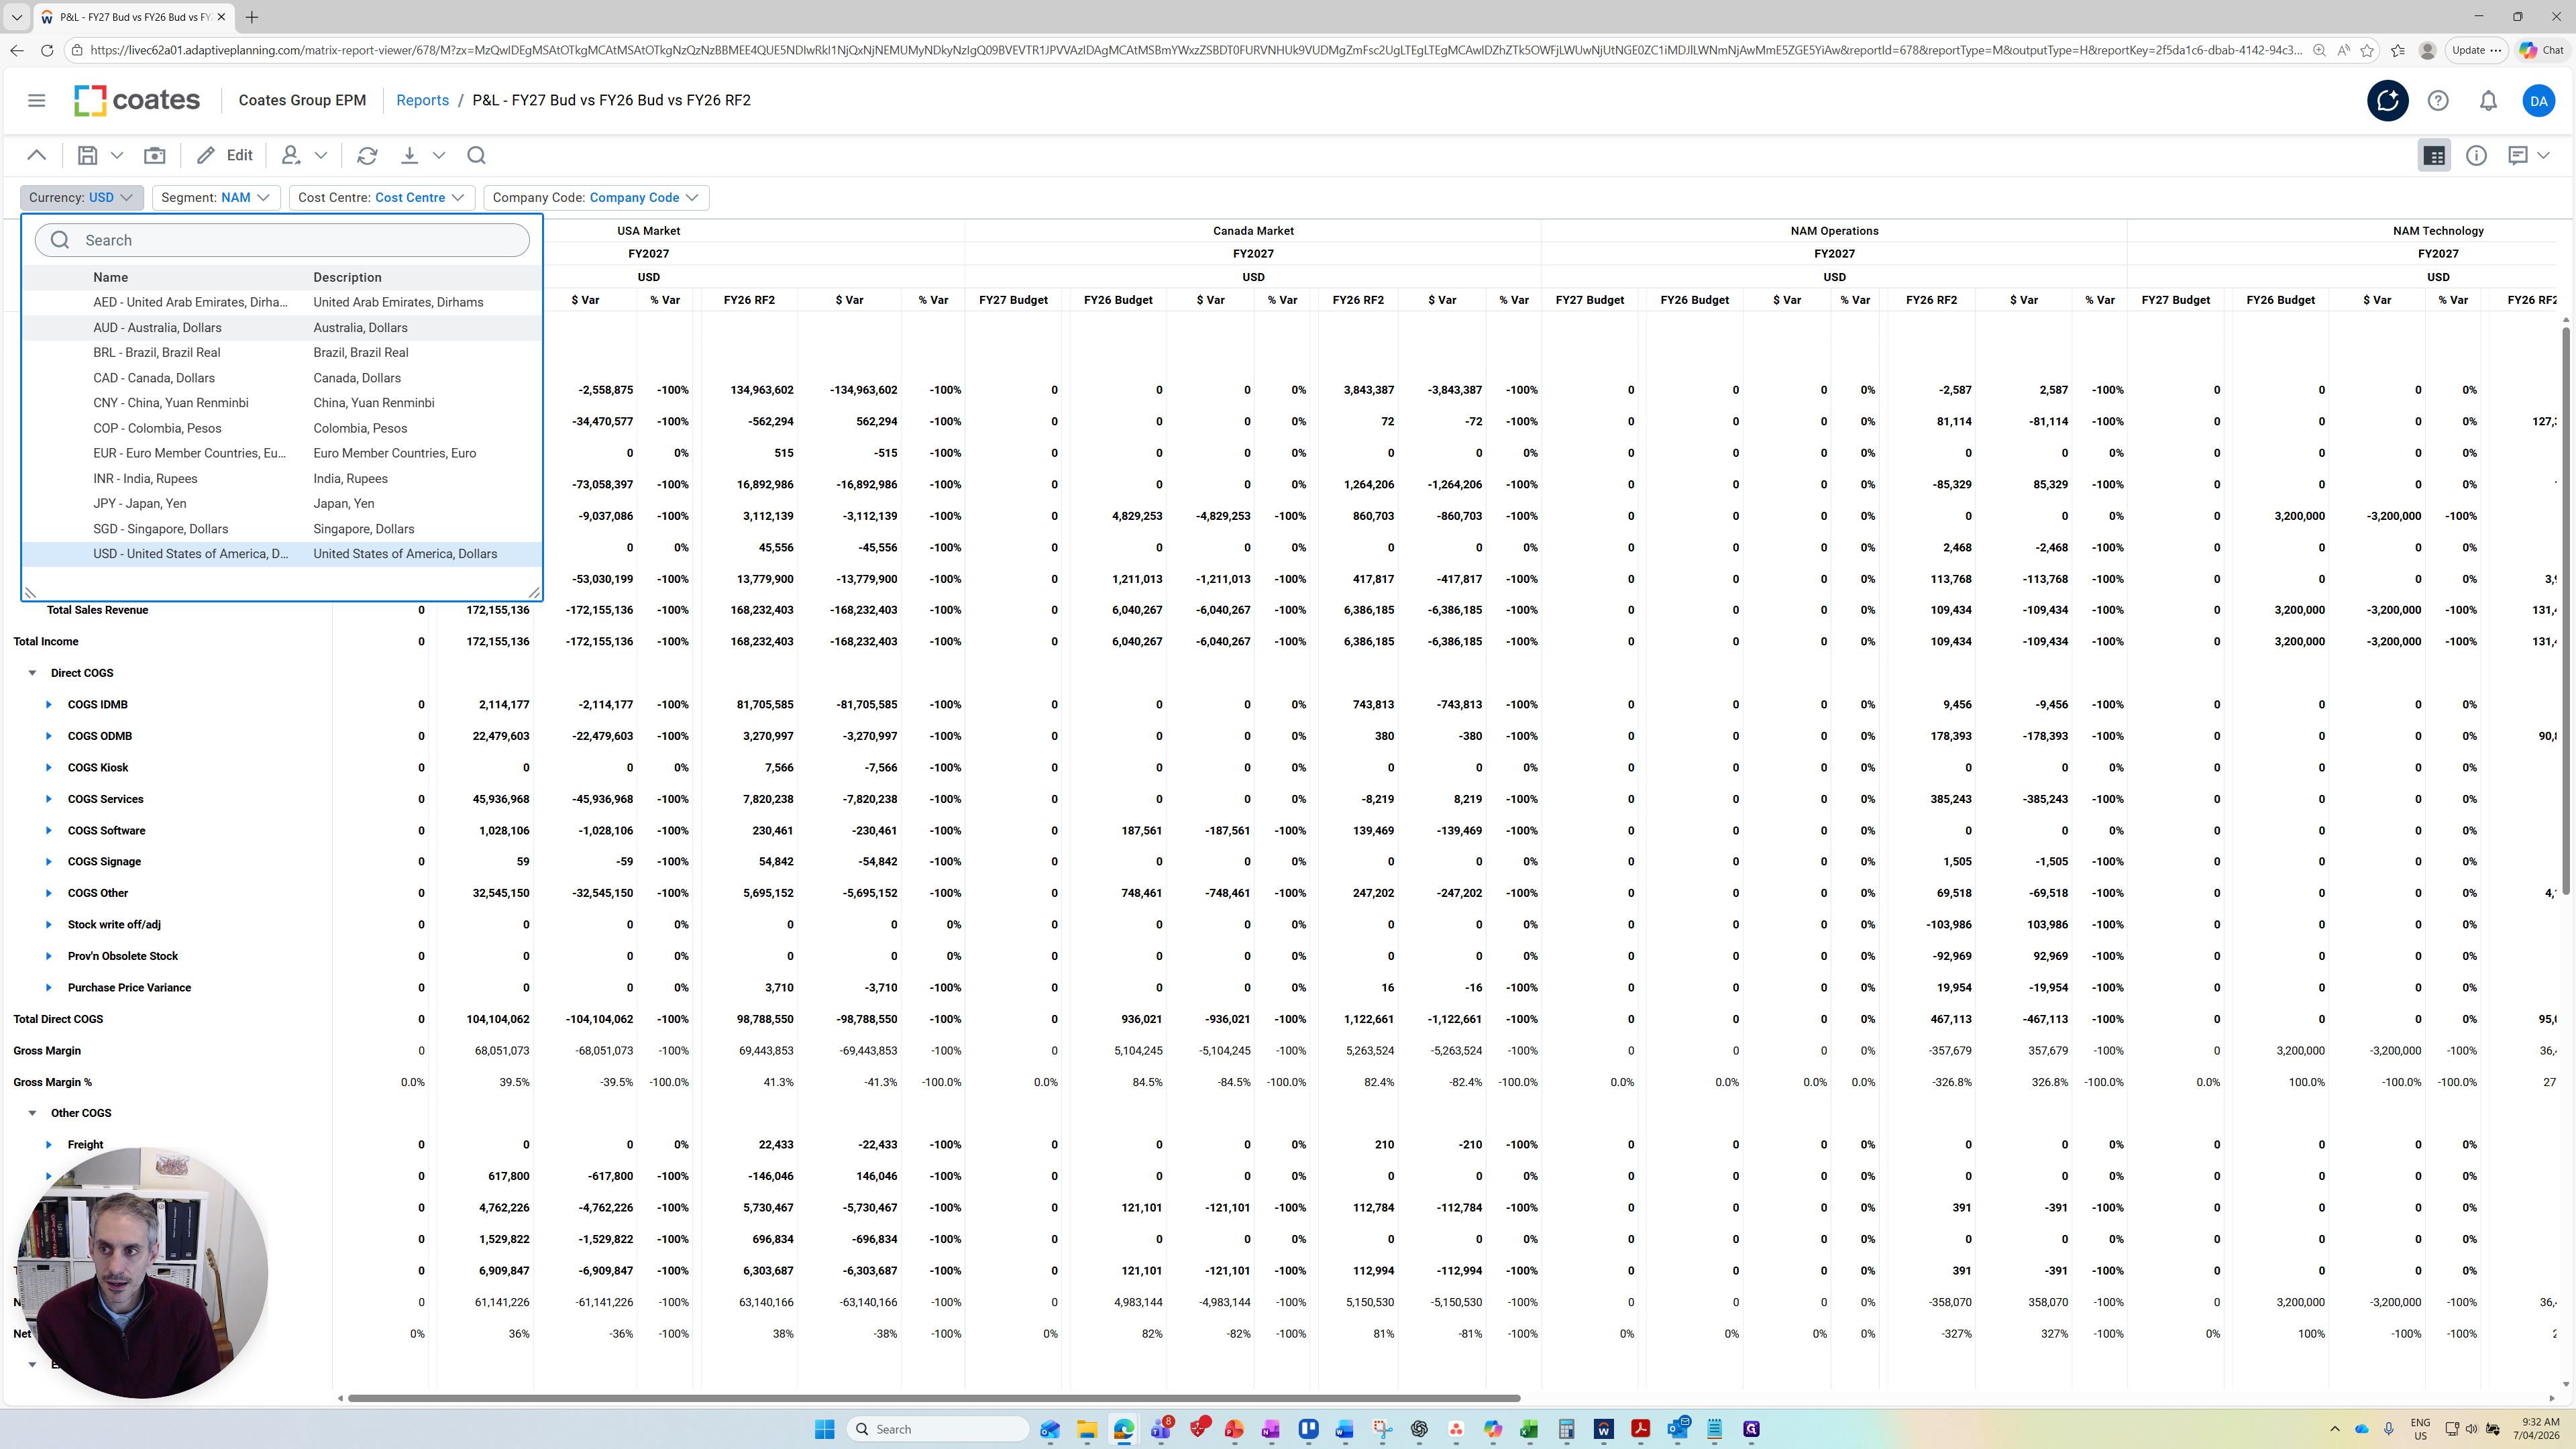Open the report information icon
Image resolution: width=2576 pixels, height=1449 pixels.
pyautogui.click(x=2476, y=155)
